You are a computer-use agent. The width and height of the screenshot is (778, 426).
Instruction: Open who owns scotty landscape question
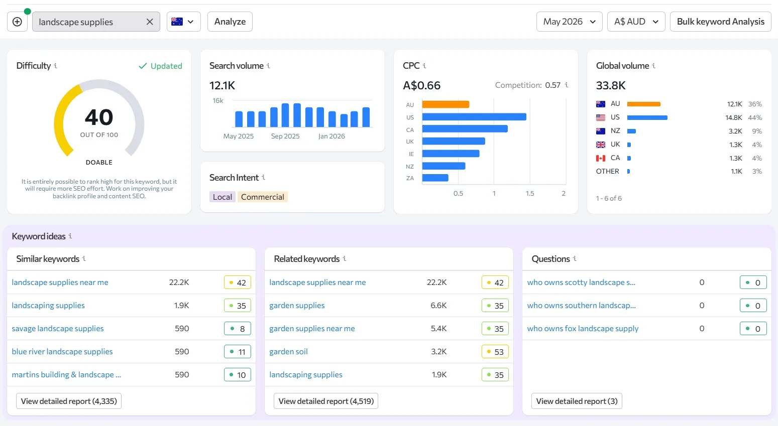pos(581,282)
